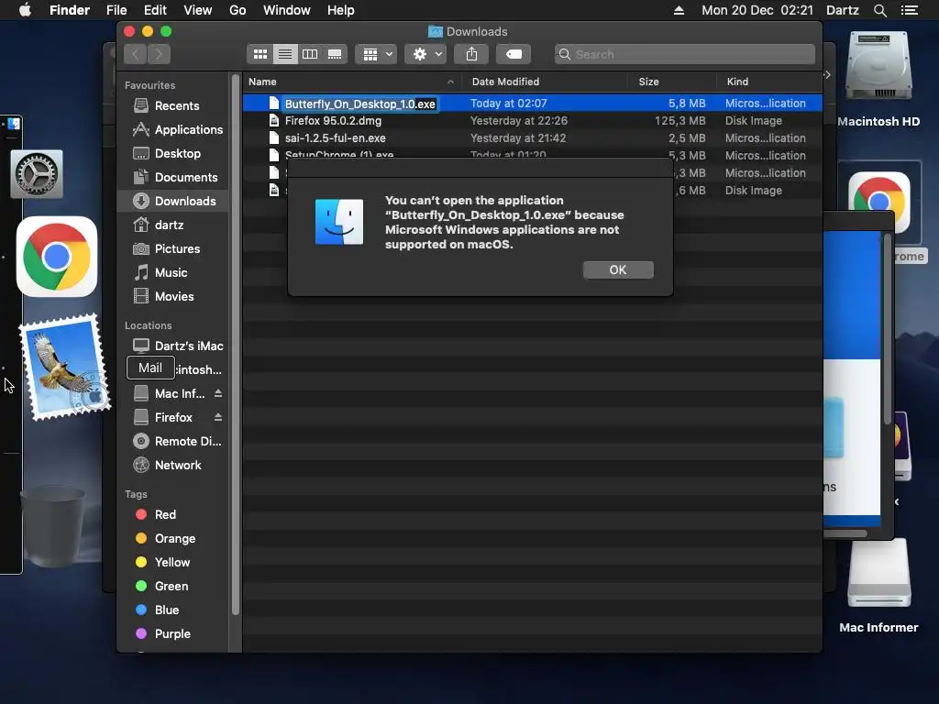Open the Window menu
The image size is (939, 704).
click(x=287, y=10)
